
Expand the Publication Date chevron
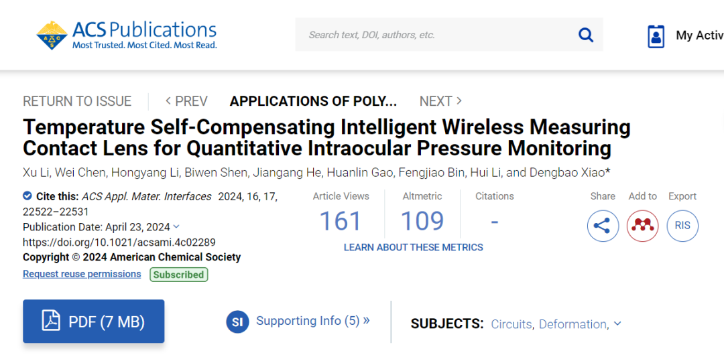tap(176, 226)
